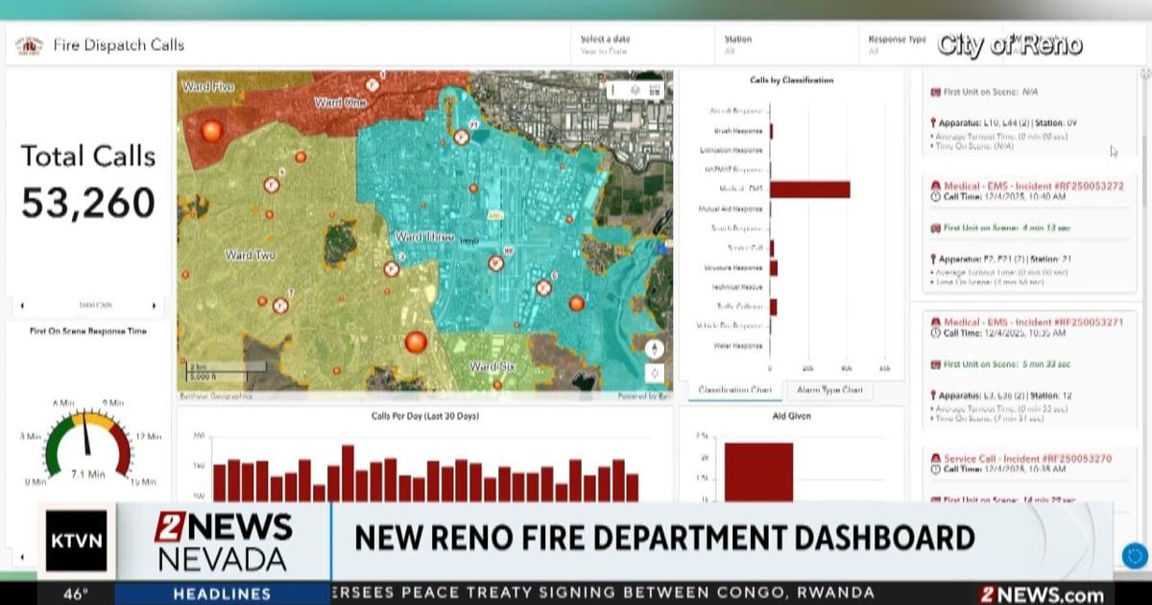Open the Powered by Esri link
Screen dimensions: 1152x605
click(644, 396)
